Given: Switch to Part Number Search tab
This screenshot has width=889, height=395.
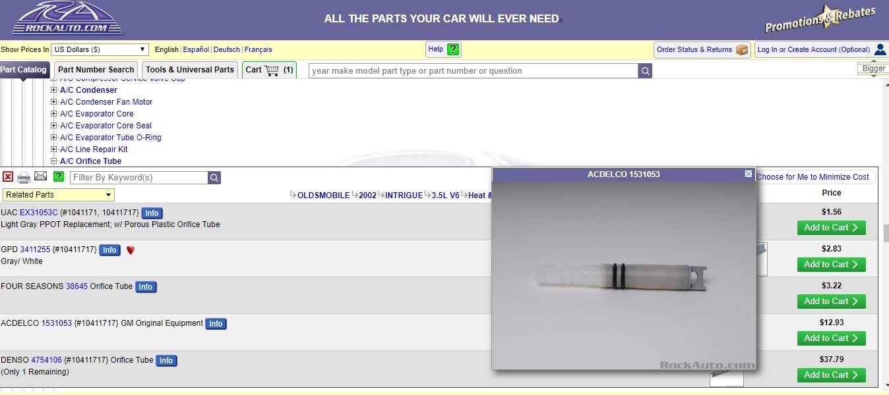Looking at the screenshot, I should click(96, 70).
